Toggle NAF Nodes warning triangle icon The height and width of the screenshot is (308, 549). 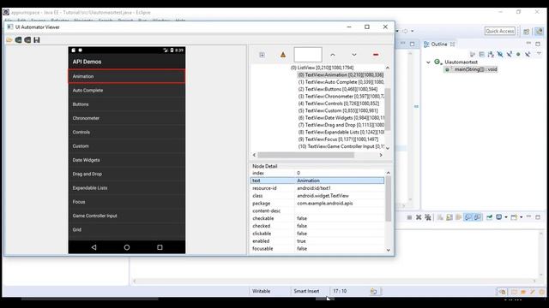283,55
